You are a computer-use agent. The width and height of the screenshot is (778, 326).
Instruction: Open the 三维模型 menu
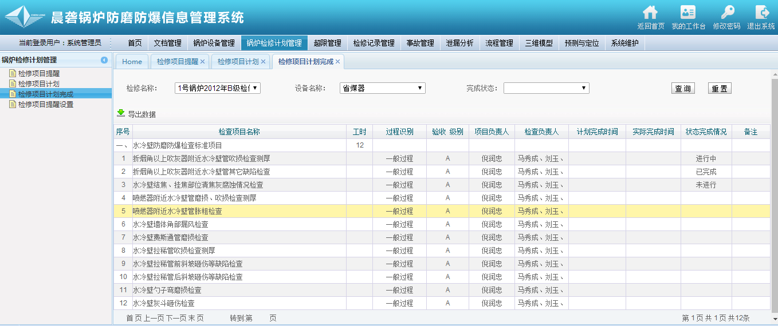pyautogui.click(x=539, y=43)
